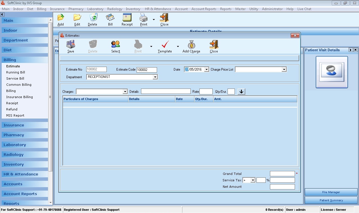Select the Template icon with red checkmark

[x=165, y=46]
